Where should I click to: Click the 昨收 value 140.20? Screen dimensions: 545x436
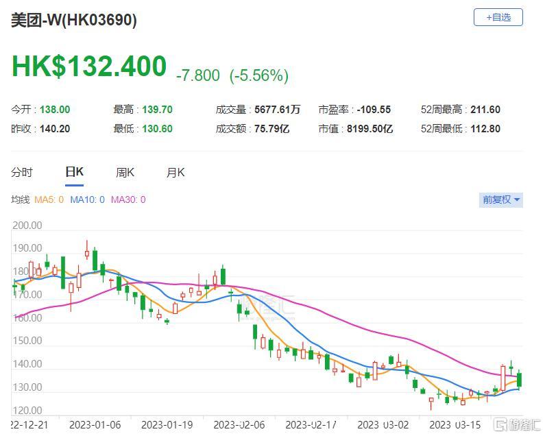click(55, 129)
